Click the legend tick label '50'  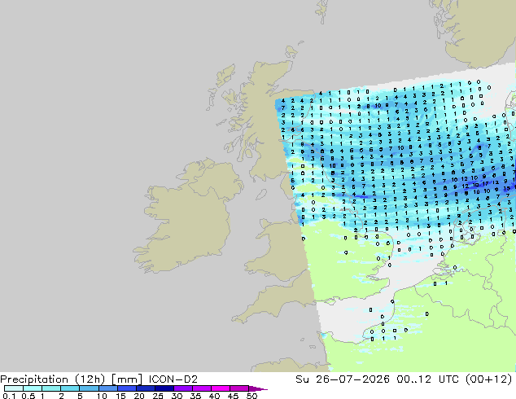point(251,396)
